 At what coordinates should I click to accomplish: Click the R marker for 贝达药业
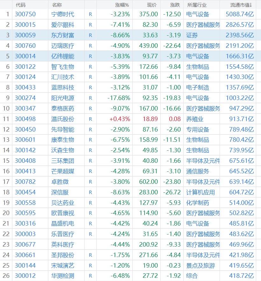(90, 203)
